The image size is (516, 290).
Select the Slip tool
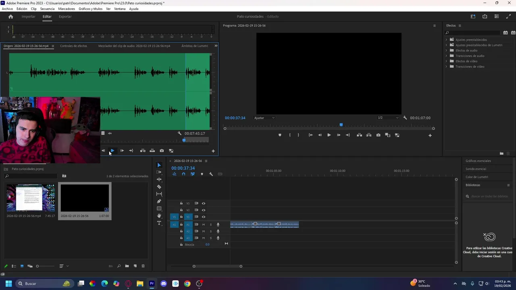point(159,194)
